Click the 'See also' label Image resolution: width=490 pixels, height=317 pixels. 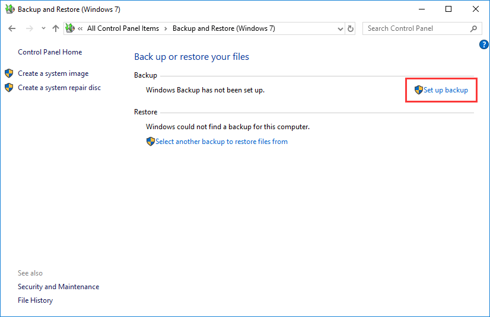[x=30, y=273]
